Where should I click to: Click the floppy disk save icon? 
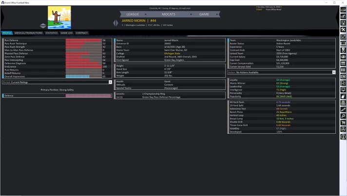click(x=343, y=23)
